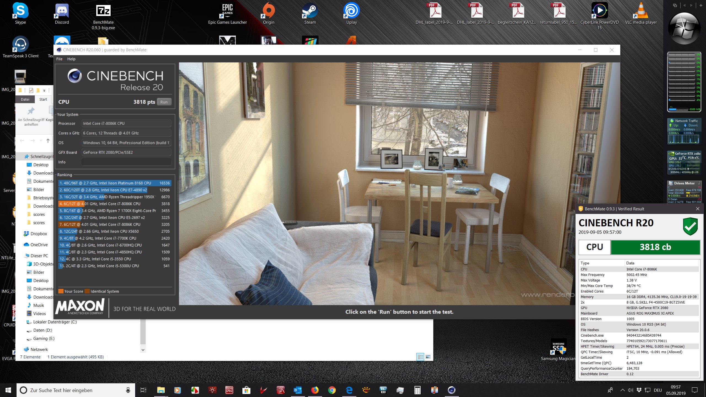Open the notification center icon
706x397 pixels.
click(x=695, y=390)
